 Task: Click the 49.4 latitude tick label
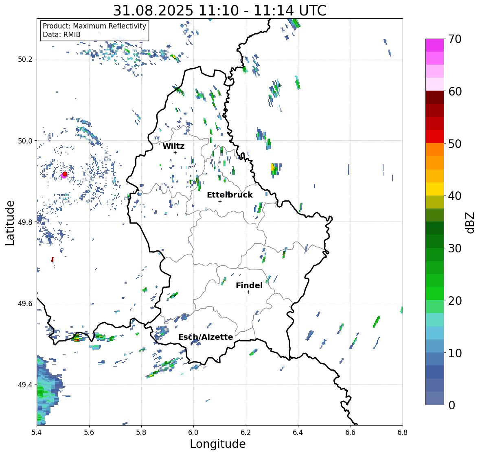click(25, 385)
